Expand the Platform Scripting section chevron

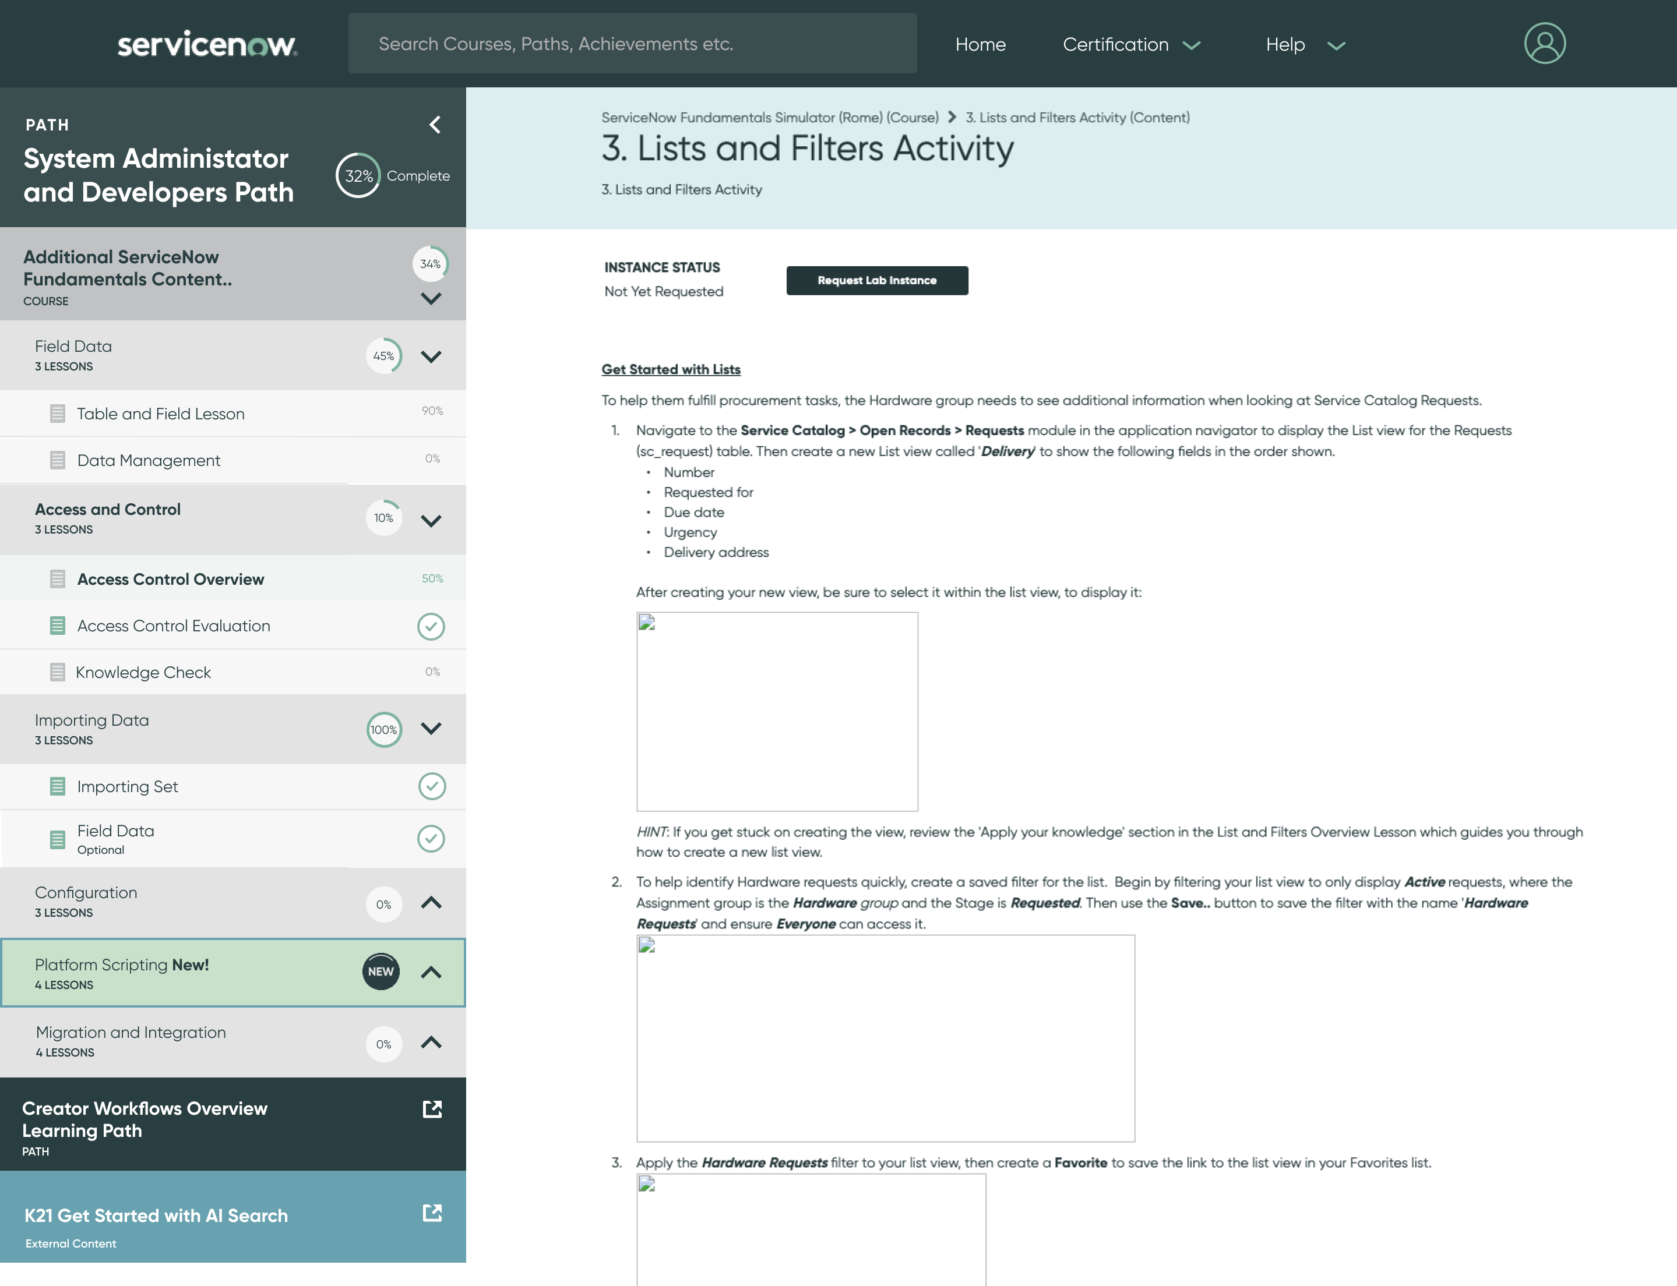tap(431, 972)
